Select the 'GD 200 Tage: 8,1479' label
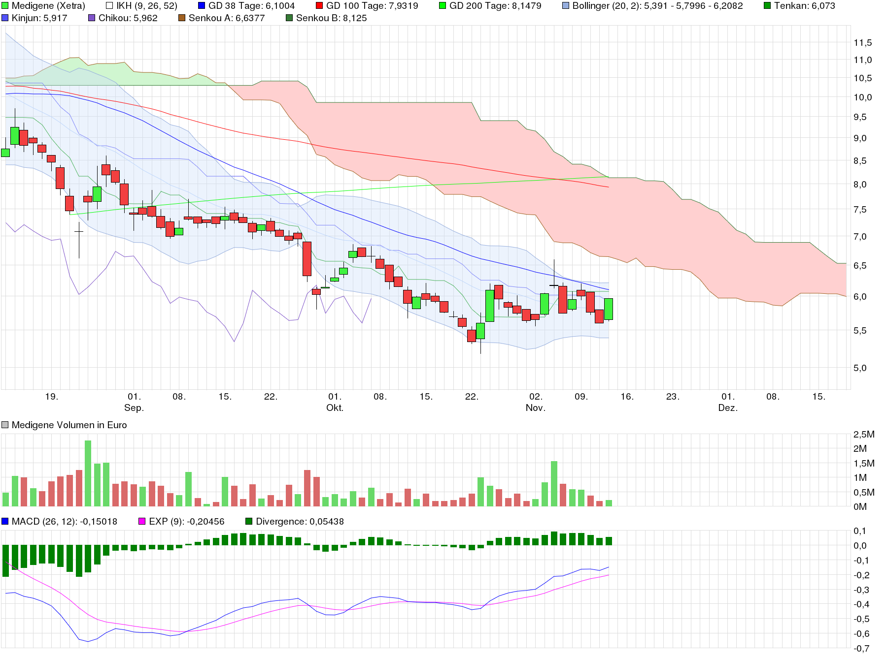 point(495,6)
